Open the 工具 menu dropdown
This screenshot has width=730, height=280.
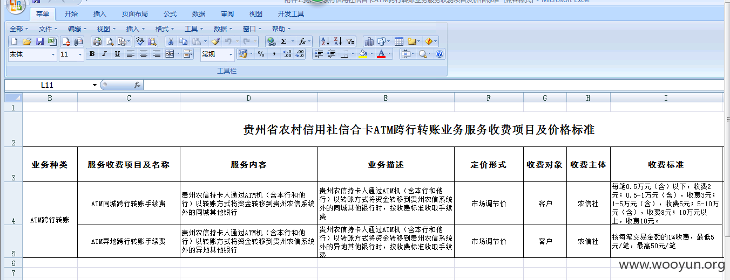pos(194,29)
